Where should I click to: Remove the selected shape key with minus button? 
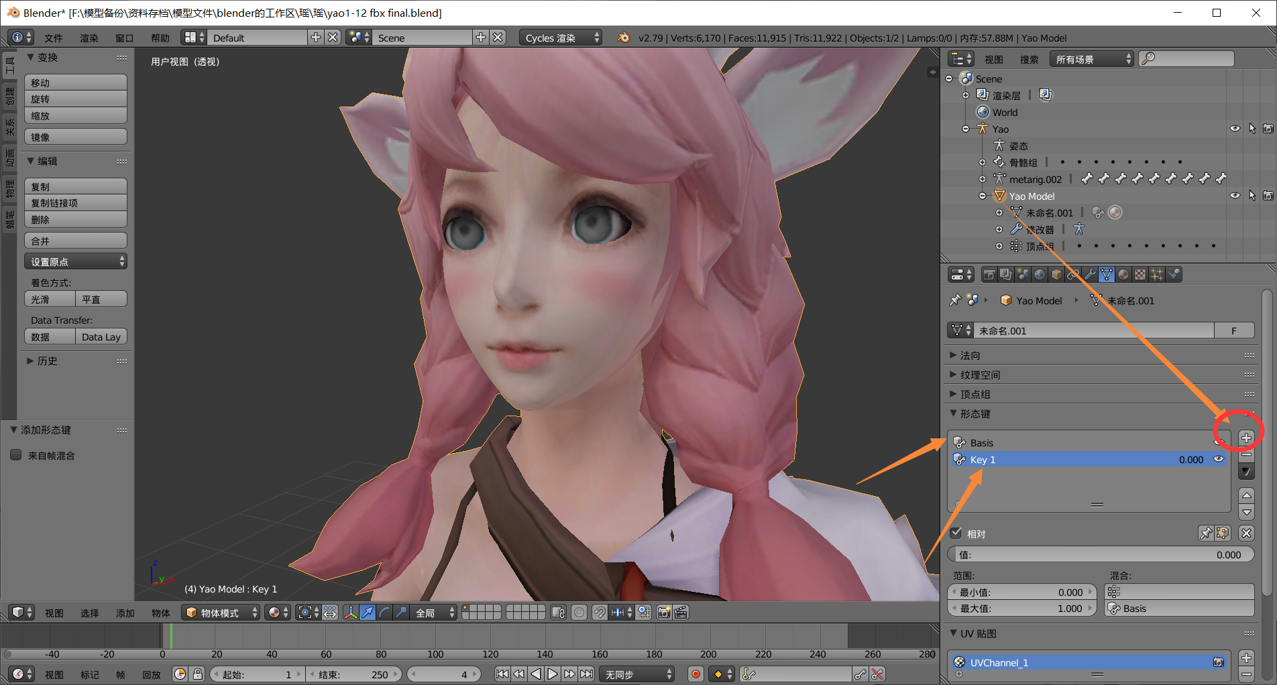1246,454
